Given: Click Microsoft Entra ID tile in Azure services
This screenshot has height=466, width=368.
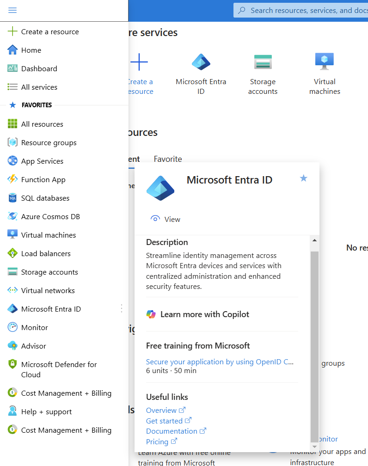Looking at the screenshot, I should pyautogui.click(x=201, y=74).
